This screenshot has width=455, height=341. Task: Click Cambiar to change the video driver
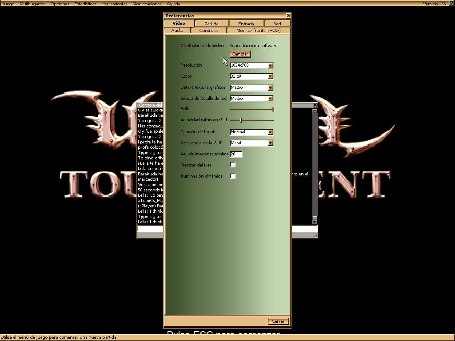pos(240,54)
